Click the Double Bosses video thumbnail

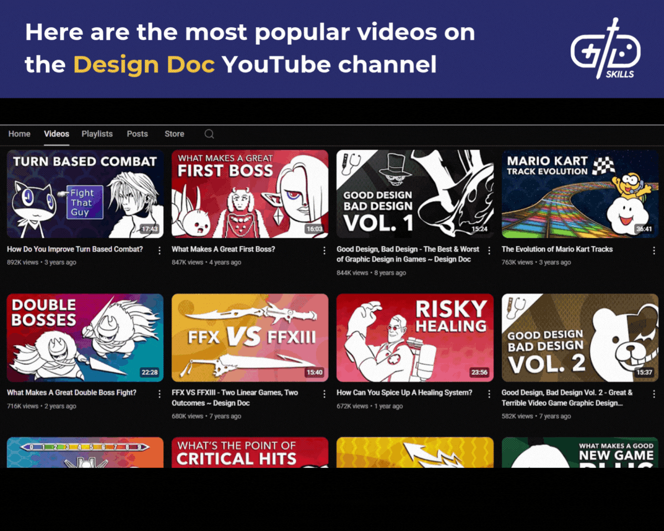pyautogui.click(x=85, y=337)
